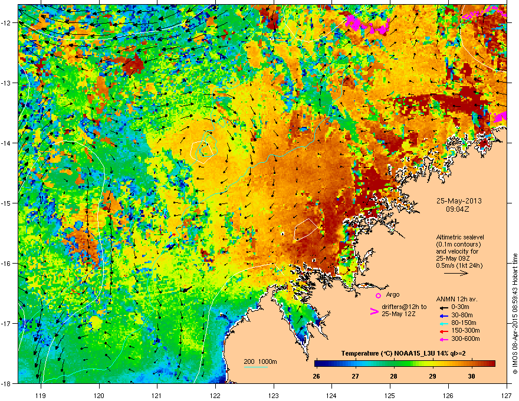Image resolution: width=519 pixels, height=401 pixels.
Task: Click the 'Temperature (°C) NOAA15_L3U' colorbar title
Action: (388, 354)
